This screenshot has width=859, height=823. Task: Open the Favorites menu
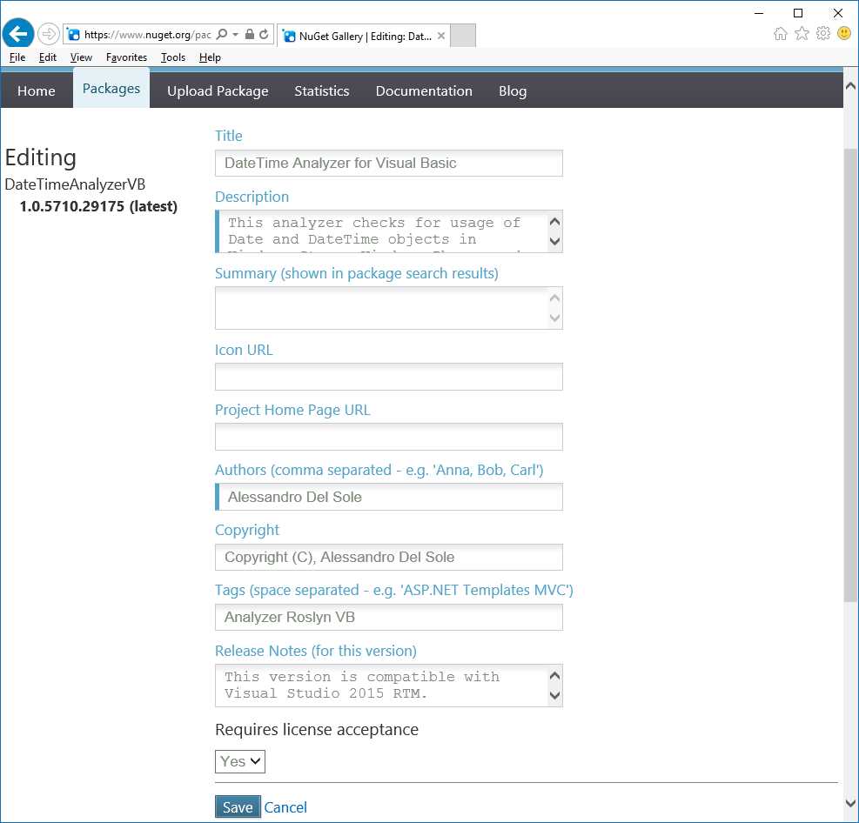click(126, 57)
